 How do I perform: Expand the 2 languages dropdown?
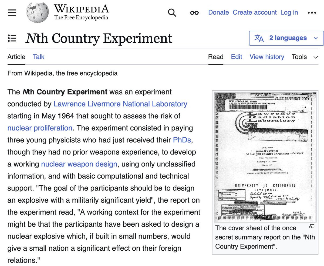point(286,38)
